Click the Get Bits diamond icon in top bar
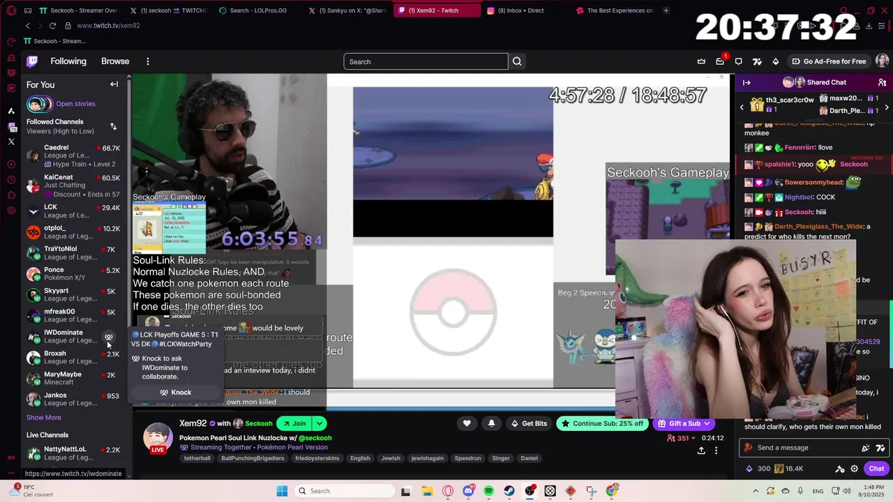The height and width of the screenshot is (502, 893). (x=775, y=61)
